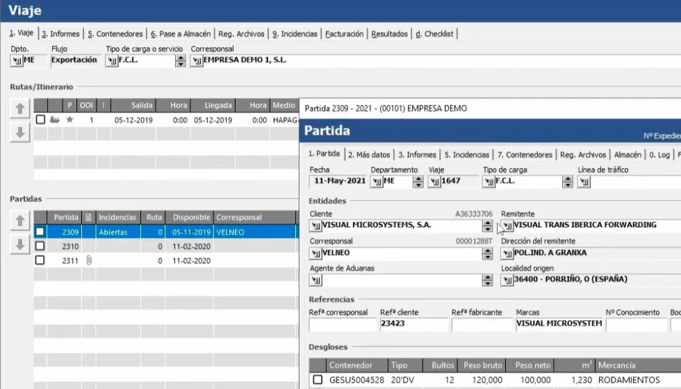
Task: Click paperclip attachment icon on partida 2311
Action: [x=89, y=260]
